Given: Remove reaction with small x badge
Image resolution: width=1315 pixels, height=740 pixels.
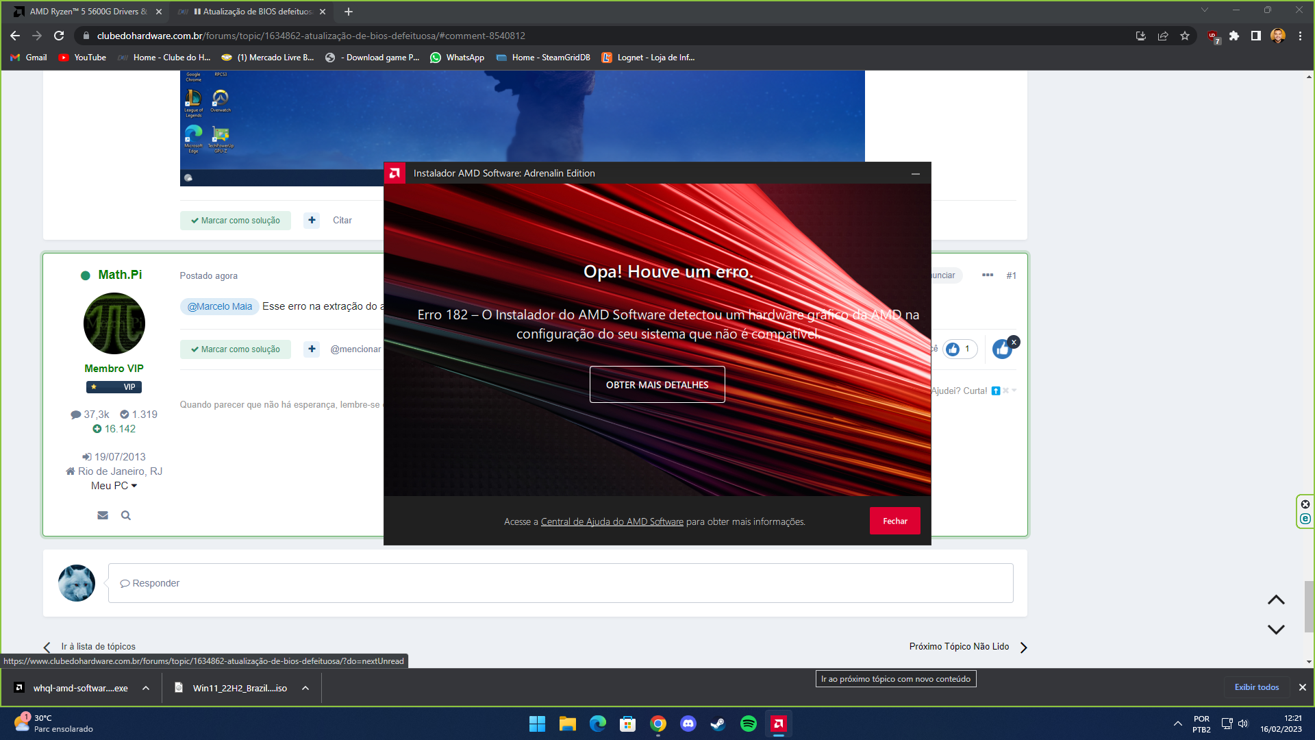Looking at the screenshot, I should pos(1014,342).
